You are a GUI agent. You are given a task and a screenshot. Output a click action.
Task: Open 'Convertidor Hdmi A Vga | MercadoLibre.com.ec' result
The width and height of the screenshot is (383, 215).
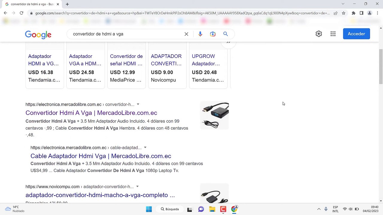91,113
